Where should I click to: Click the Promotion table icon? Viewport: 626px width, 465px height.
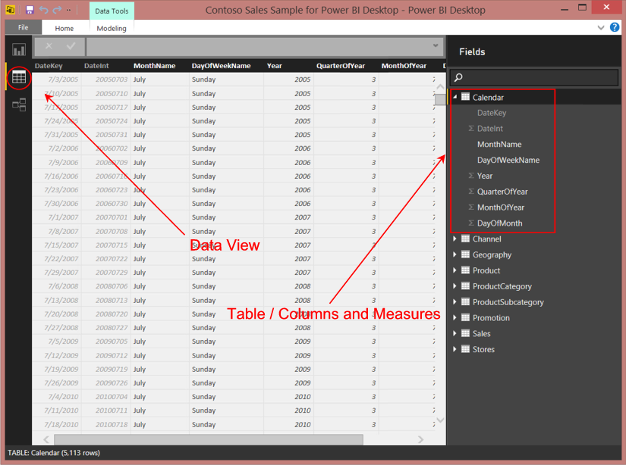465,317
